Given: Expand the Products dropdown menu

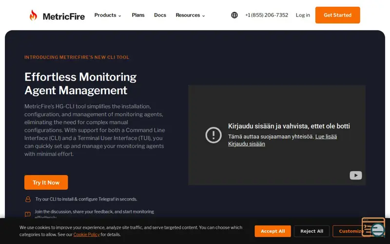Looking at the screenshot, I should 108,15.
